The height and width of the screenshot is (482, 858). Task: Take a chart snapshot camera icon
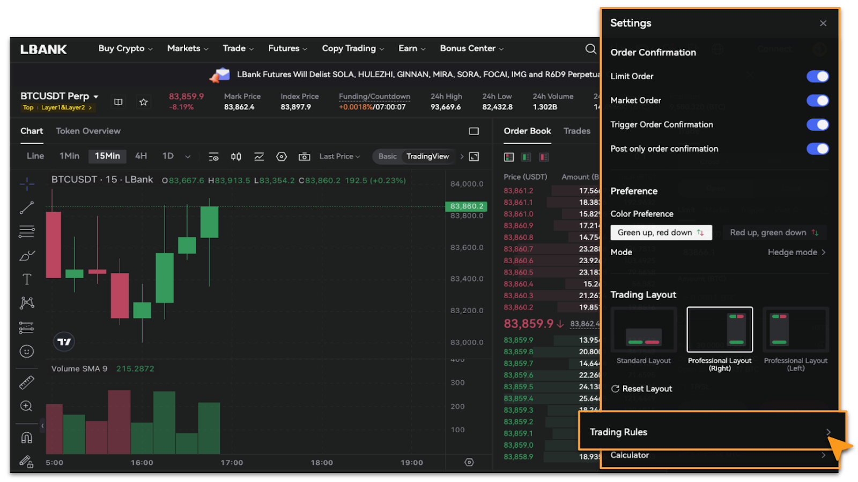click(x=304, y=157)
